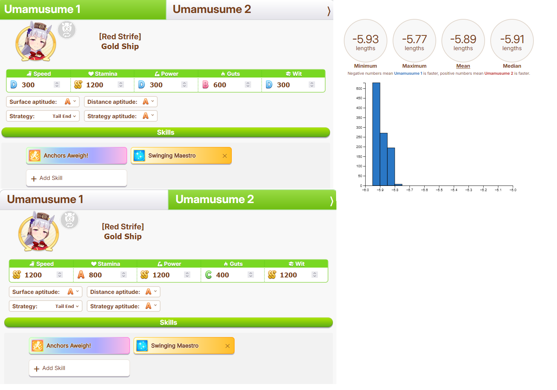The height and width of the screenshot is (390, 557).
Task: Adjust top panel Power 300 stepper
Action: [184, 85]
